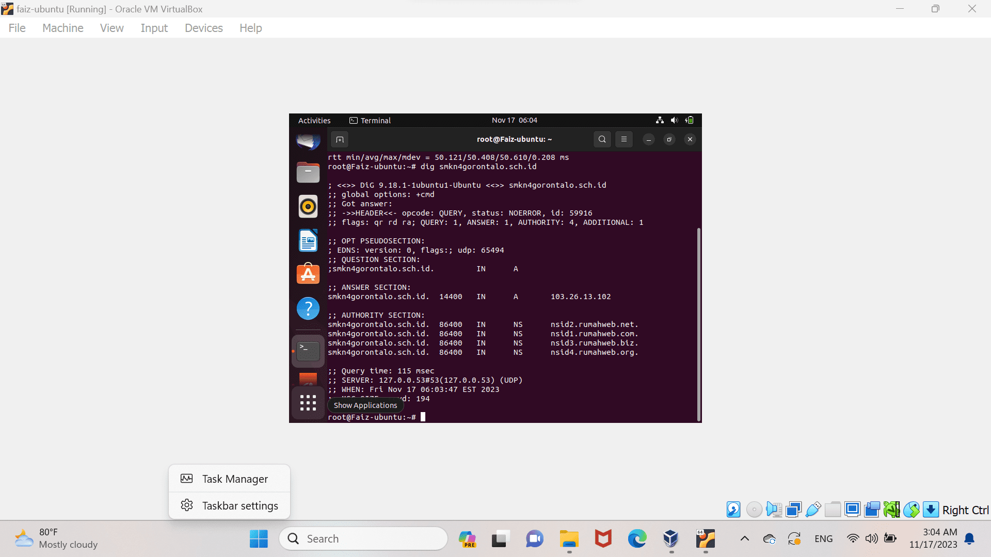Click VirtualBox USB devices indicator

[813, 510]
